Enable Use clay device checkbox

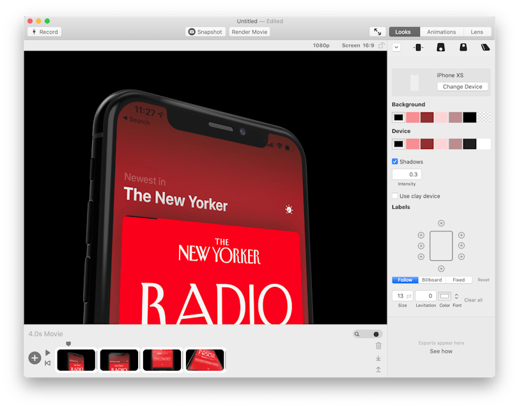point(395,196)
